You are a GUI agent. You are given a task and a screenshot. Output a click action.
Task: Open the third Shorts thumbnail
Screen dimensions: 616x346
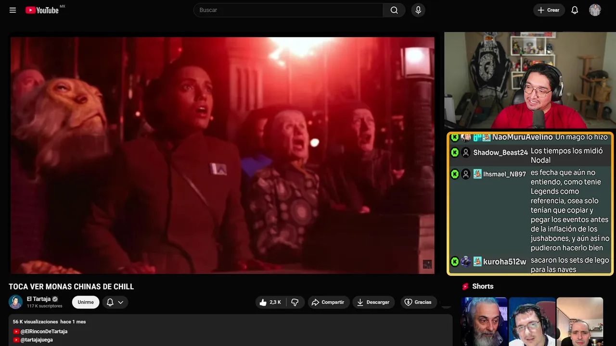pos(579,321)
